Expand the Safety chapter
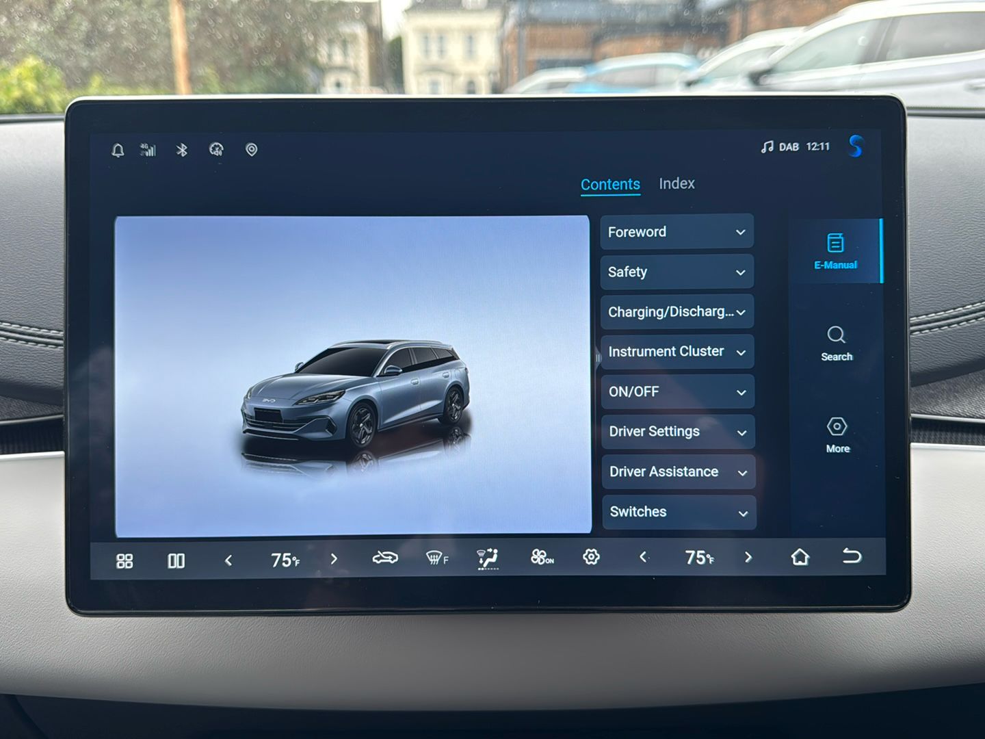Screen dimensions: 985x739 (x=677, y=272)
